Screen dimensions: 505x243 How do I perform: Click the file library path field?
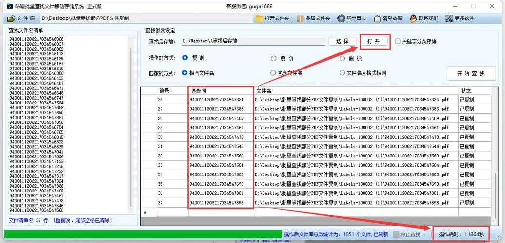[x=146, y=18]
